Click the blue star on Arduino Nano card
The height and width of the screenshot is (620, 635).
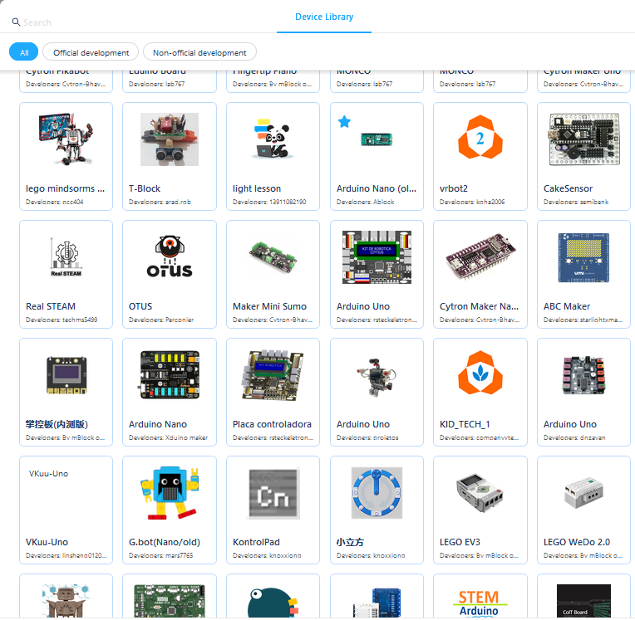(x=344, y=121)
